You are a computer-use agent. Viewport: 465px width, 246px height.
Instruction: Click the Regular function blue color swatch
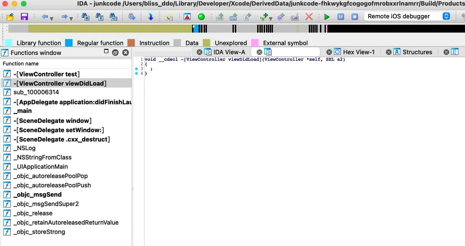[69, 43]
